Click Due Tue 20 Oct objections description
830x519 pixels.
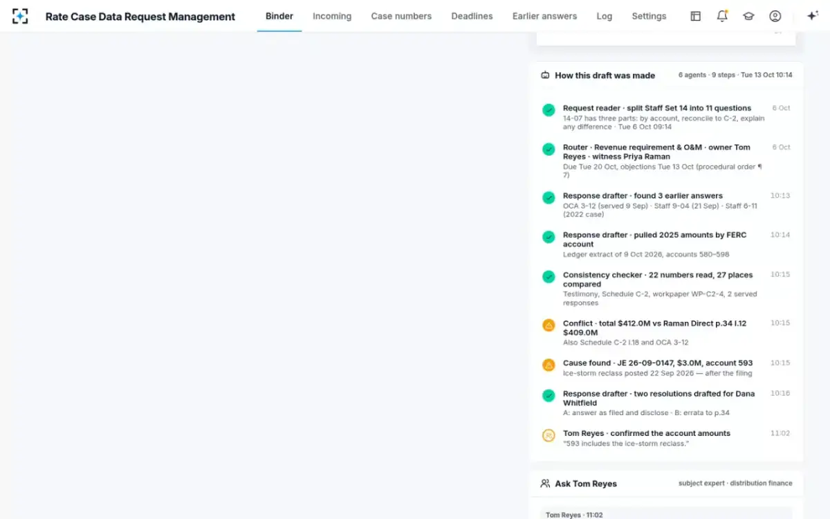(662, 170)
